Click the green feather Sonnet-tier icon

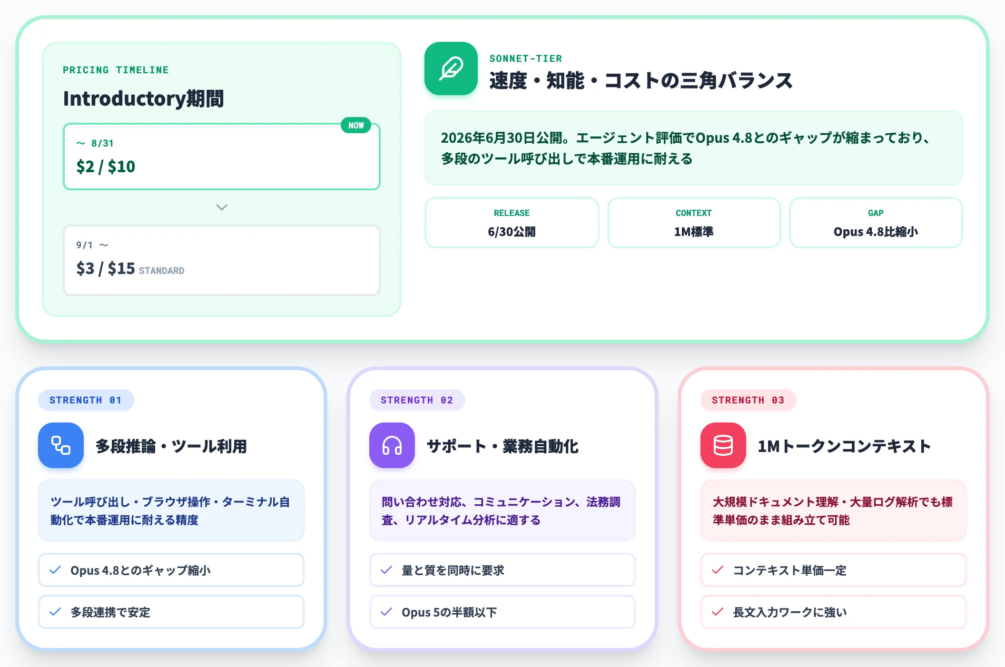451,69
